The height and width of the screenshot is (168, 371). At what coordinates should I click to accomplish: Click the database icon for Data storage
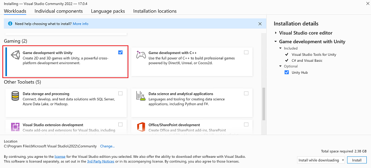coord(15,96)
